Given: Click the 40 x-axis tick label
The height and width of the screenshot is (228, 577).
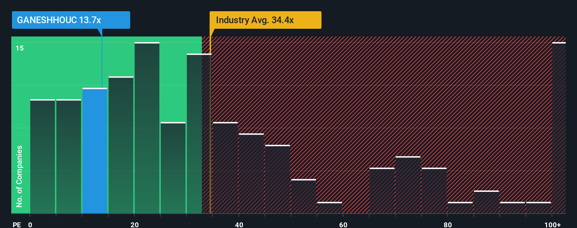Looking at the screenshot, I should pyautogui.click(x=239, y=224).
